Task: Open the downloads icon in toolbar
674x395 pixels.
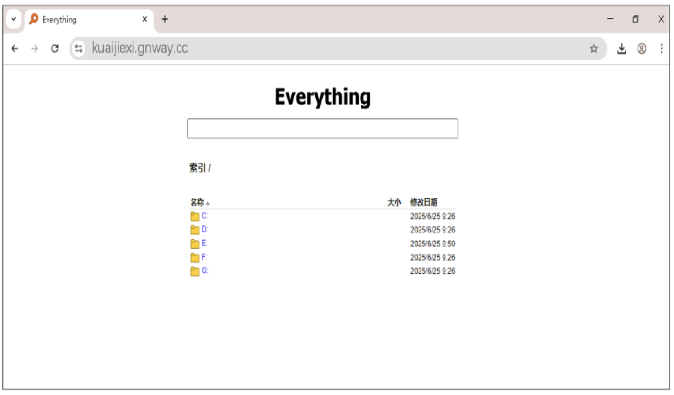Action: [x=622, y=48]
